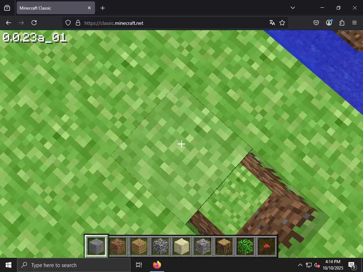Reload the Minecraft Classic page
Image resolution: width=363 pixels, height=272 pixels.
[x=34, y=23]
